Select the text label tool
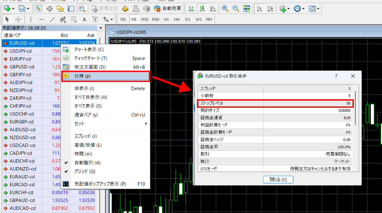382x213 pixels. pyautogui.click(x=84, y=19)
